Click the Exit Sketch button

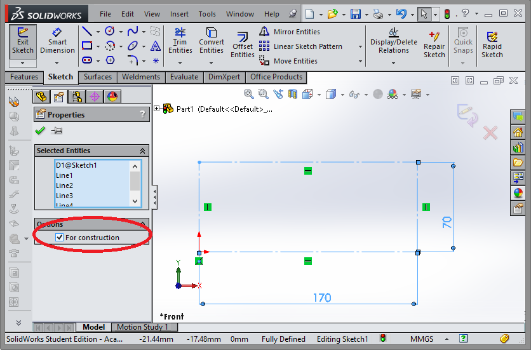[x=23, y=41]
